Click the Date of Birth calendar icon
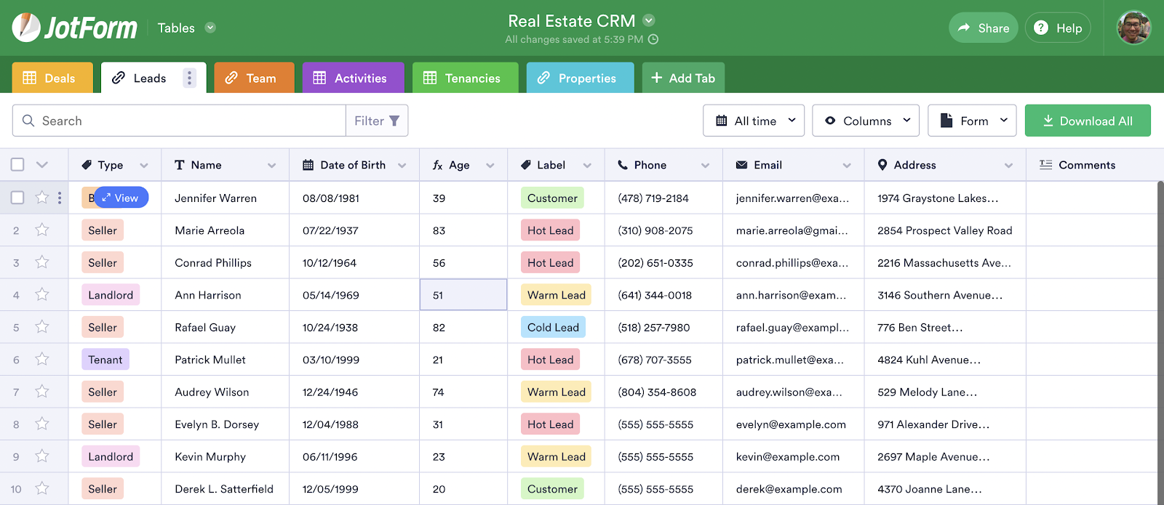 [x=308, y=165]
